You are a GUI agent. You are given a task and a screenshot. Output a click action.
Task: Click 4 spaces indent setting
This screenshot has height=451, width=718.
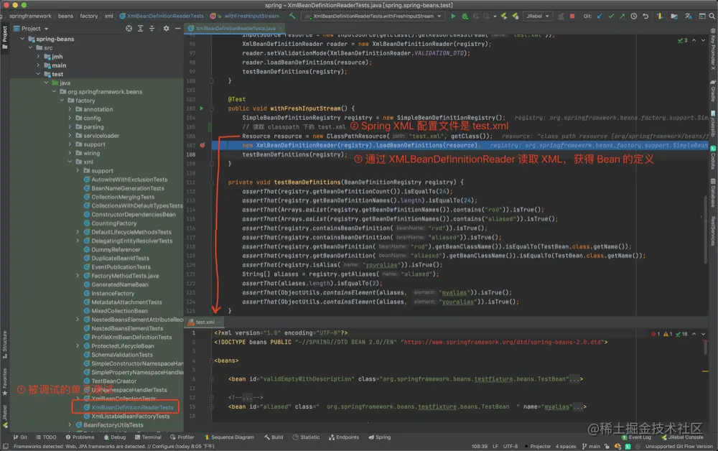[x=566, y=447]
